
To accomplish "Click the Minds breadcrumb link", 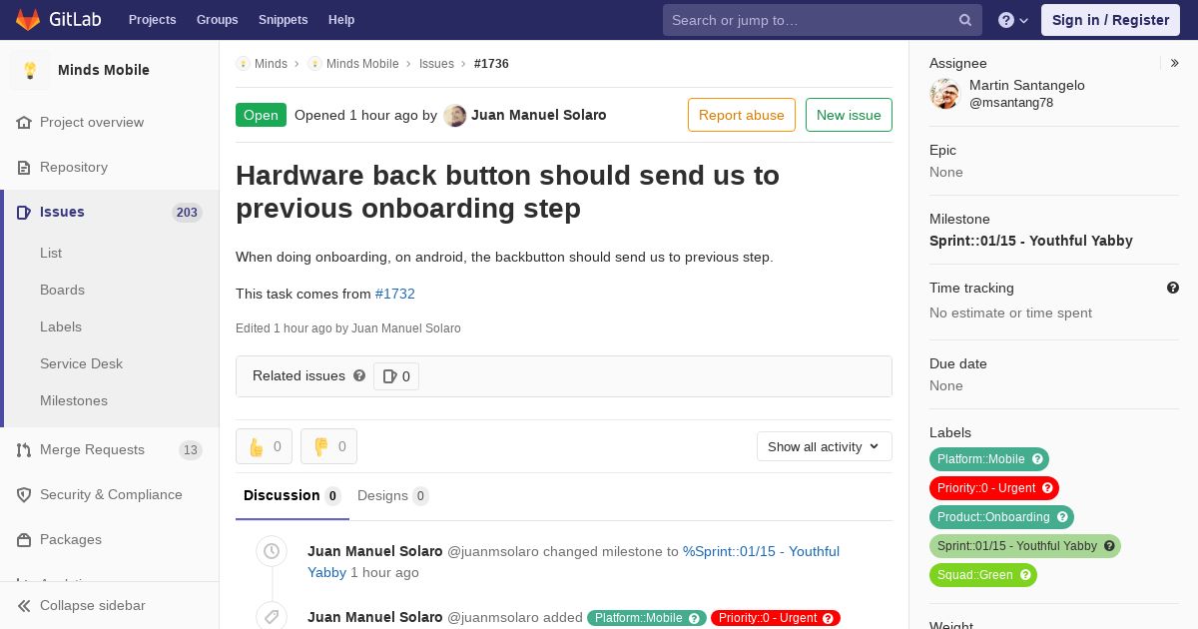I will [271, 63].
